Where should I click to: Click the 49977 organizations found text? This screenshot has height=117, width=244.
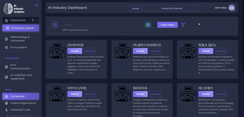(x=75, y=30)
